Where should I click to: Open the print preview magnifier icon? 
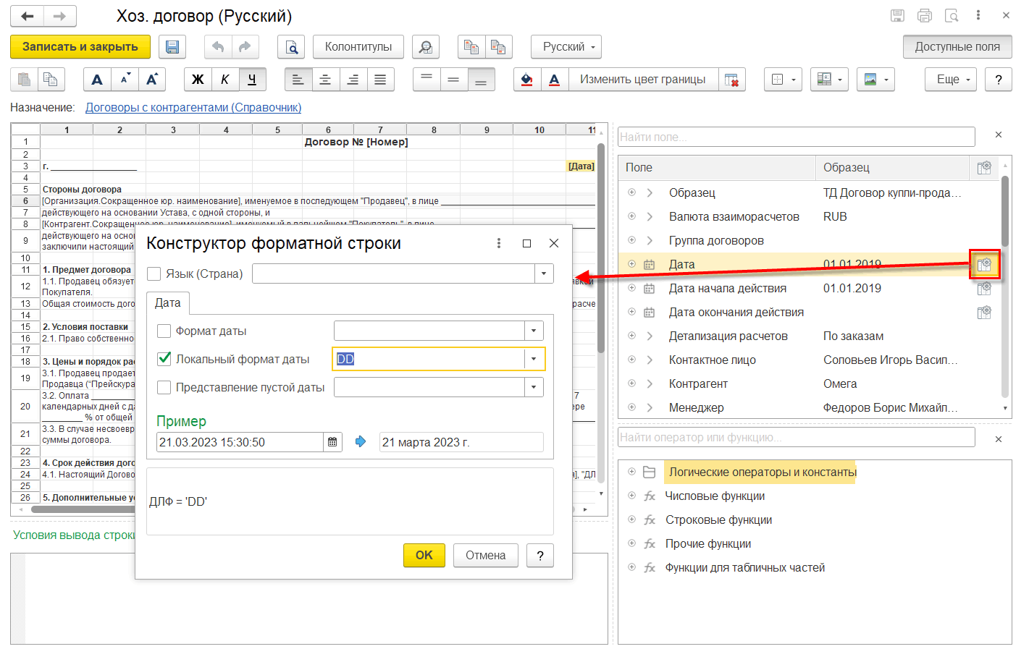point(291,47)
